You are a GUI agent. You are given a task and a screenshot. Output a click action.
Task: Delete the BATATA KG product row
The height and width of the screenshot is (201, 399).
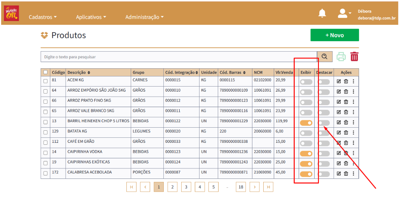[346, 132]
